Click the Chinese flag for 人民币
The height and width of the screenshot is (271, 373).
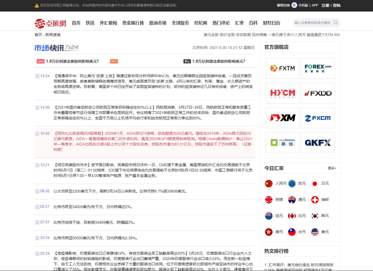point(269,183)
